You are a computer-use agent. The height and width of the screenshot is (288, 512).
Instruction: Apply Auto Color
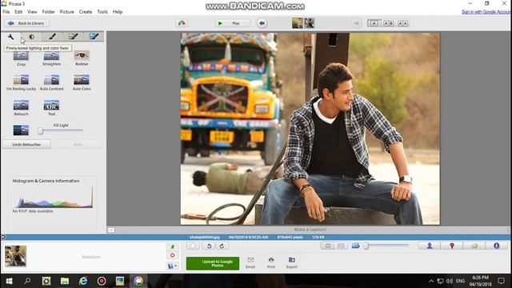pyautogui.click(x=82, y=82)
